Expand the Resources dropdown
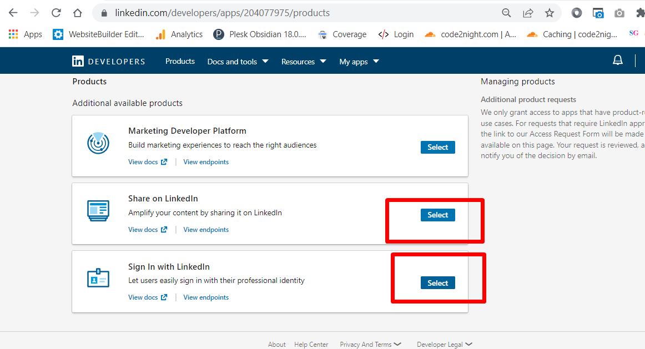Screen dimensions: 645x349 coord(304,62)
